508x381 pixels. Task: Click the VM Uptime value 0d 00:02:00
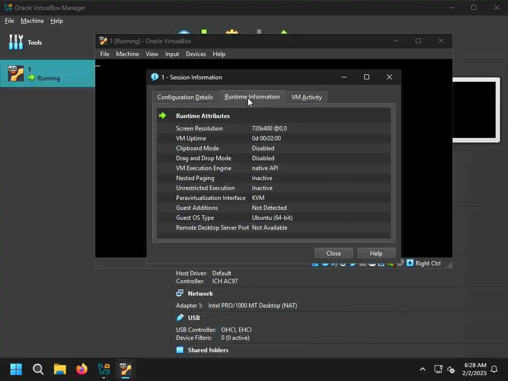[266, 138]
